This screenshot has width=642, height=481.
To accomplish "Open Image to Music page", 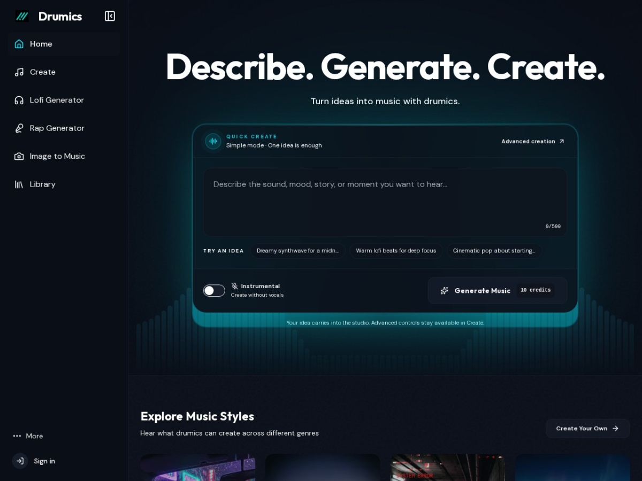I will click(x=64, y=156).
